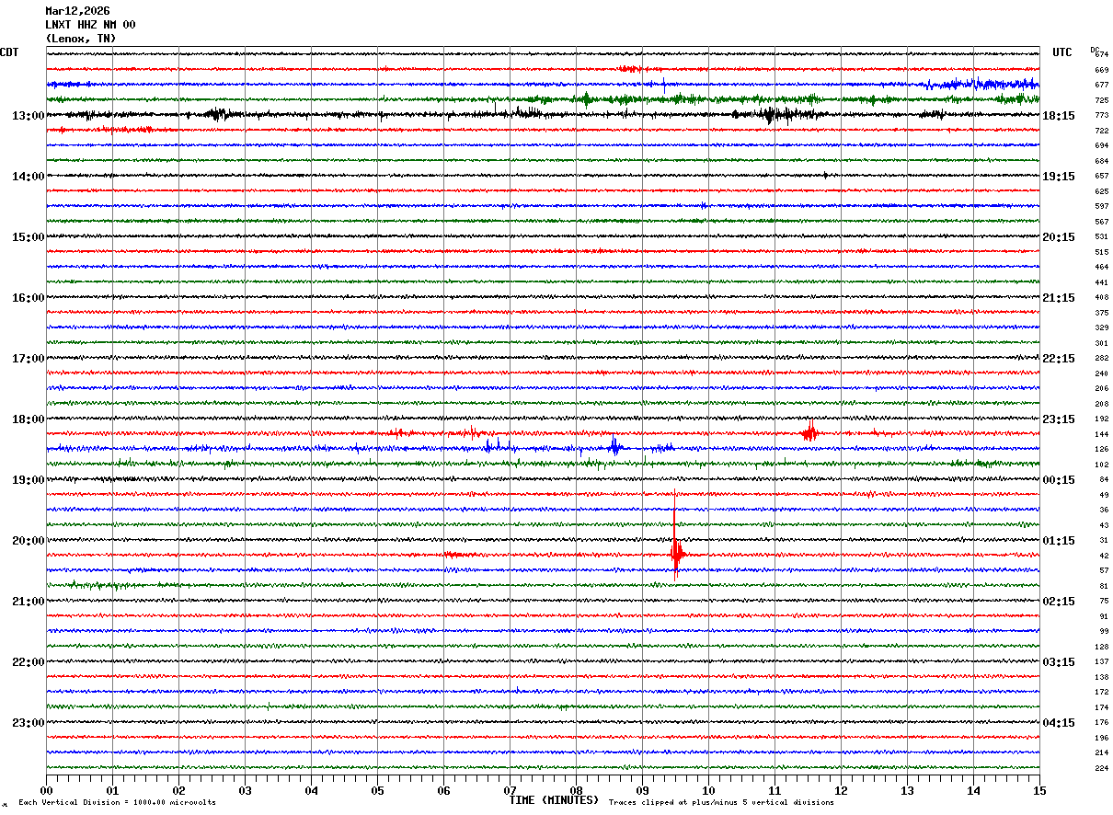
Task: Click the 18:15 UTC time label
Action: pyautogui.click(x=1058, y=116)
